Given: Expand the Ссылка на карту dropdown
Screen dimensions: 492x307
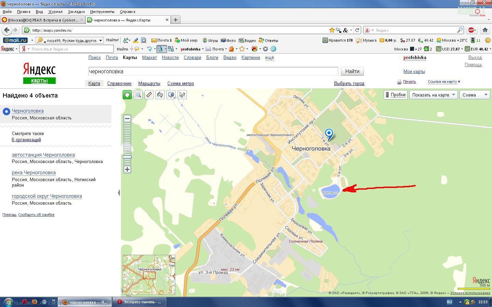Looking at the screenshot, I should coord(444,82).
